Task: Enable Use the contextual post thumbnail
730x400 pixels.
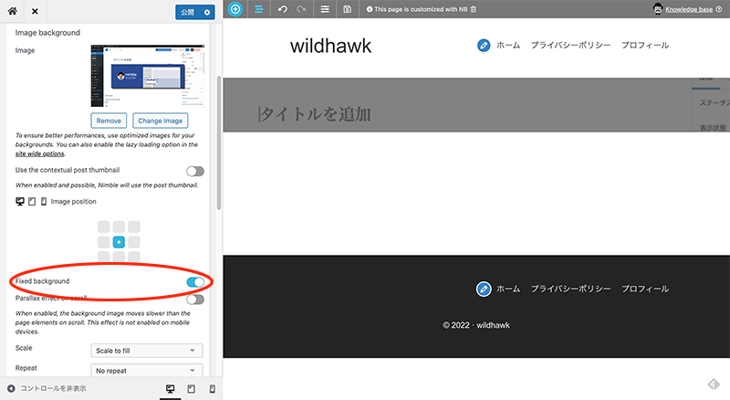Action: click(194, 171)
